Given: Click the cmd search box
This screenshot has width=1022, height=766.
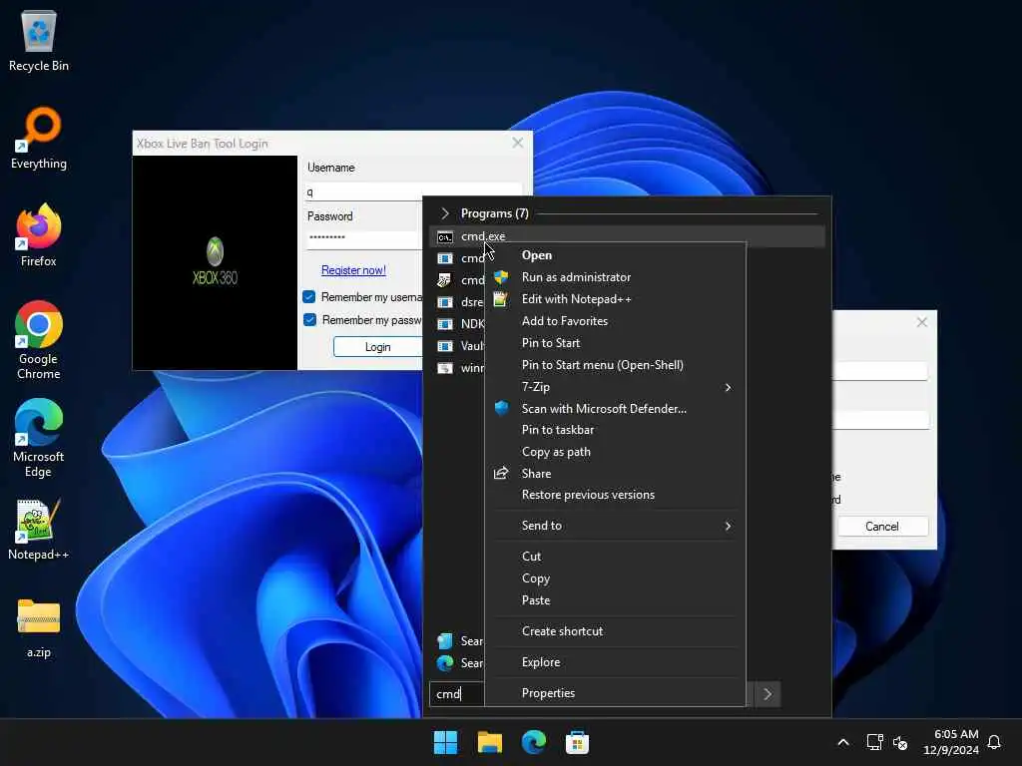Looking at the screenshot, I should (456, 694).
